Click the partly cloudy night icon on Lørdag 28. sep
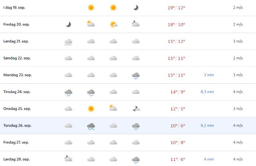Viewport: 256px width, 166px height. (x=68, y=158)
